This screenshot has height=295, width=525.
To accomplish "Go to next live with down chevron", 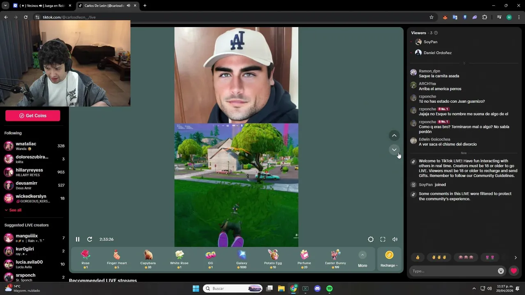I will click(394, 150).
